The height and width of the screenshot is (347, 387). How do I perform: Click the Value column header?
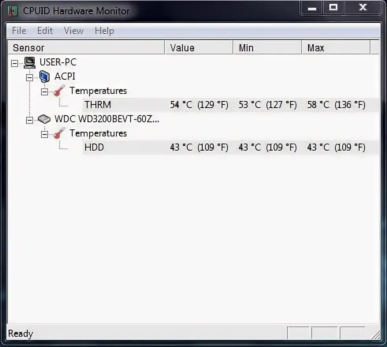199,47
